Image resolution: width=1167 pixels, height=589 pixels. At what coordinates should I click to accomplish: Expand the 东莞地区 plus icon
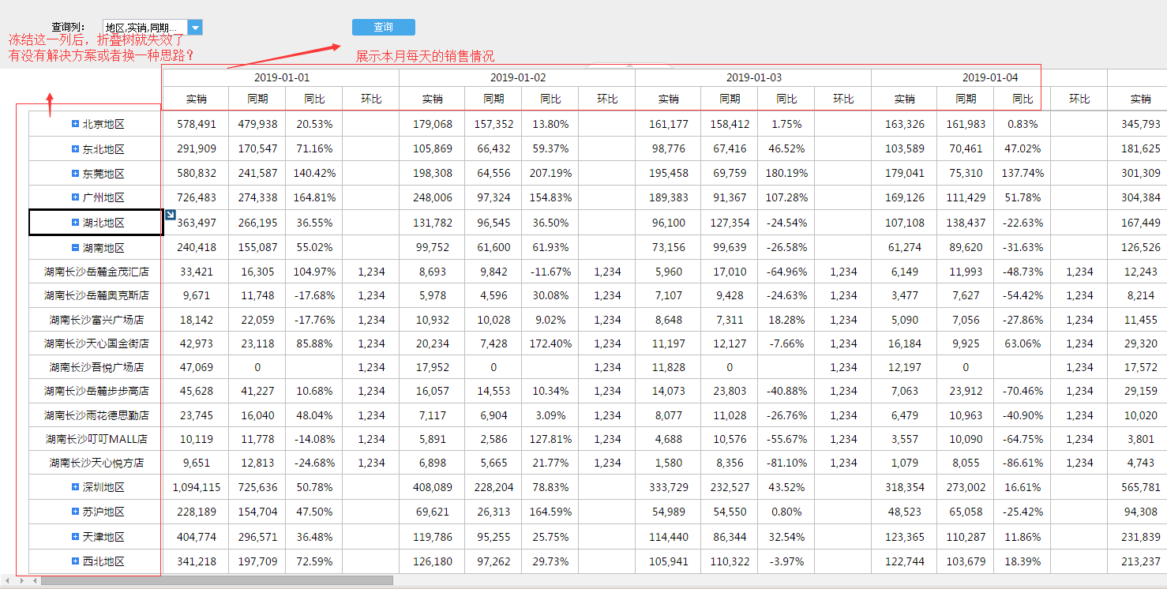tap(76, 173)
